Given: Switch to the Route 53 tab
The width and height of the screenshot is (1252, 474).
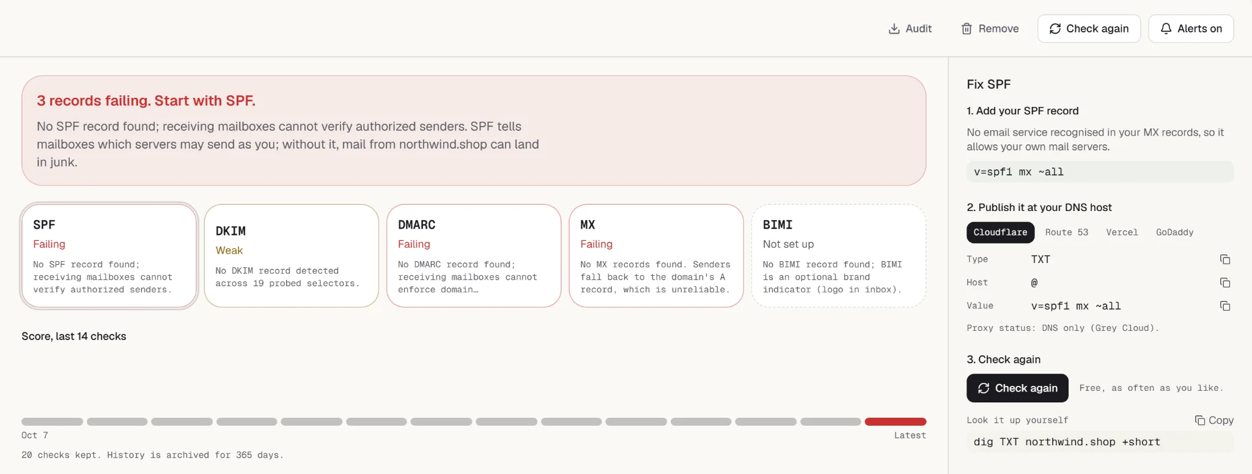Looking at the screenshot, I should tap(1067, 232).
